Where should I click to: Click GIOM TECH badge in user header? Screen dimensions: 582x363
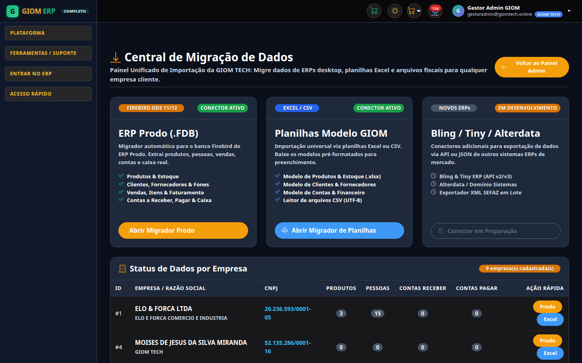pyautogui.click(x=548, y=15)
